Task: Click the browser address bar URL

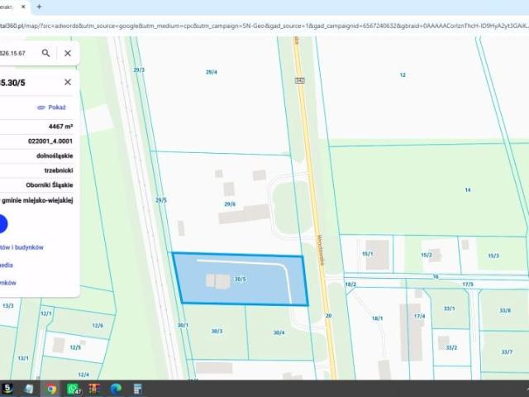Action: tap(264, 26)
